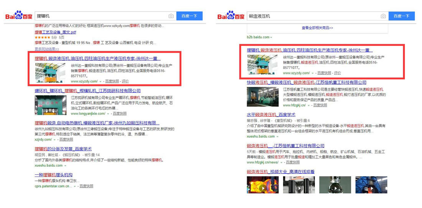The width and height of the screenshot is (422, 208).
Task: Open 水平锻造液压机_百度学术 result link
Action: tap(271, 115)
